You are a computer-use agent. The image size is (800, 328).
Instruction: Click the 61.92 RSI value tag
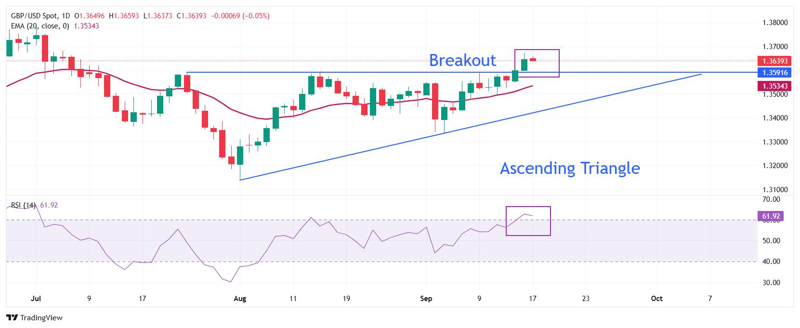[771, 216]
